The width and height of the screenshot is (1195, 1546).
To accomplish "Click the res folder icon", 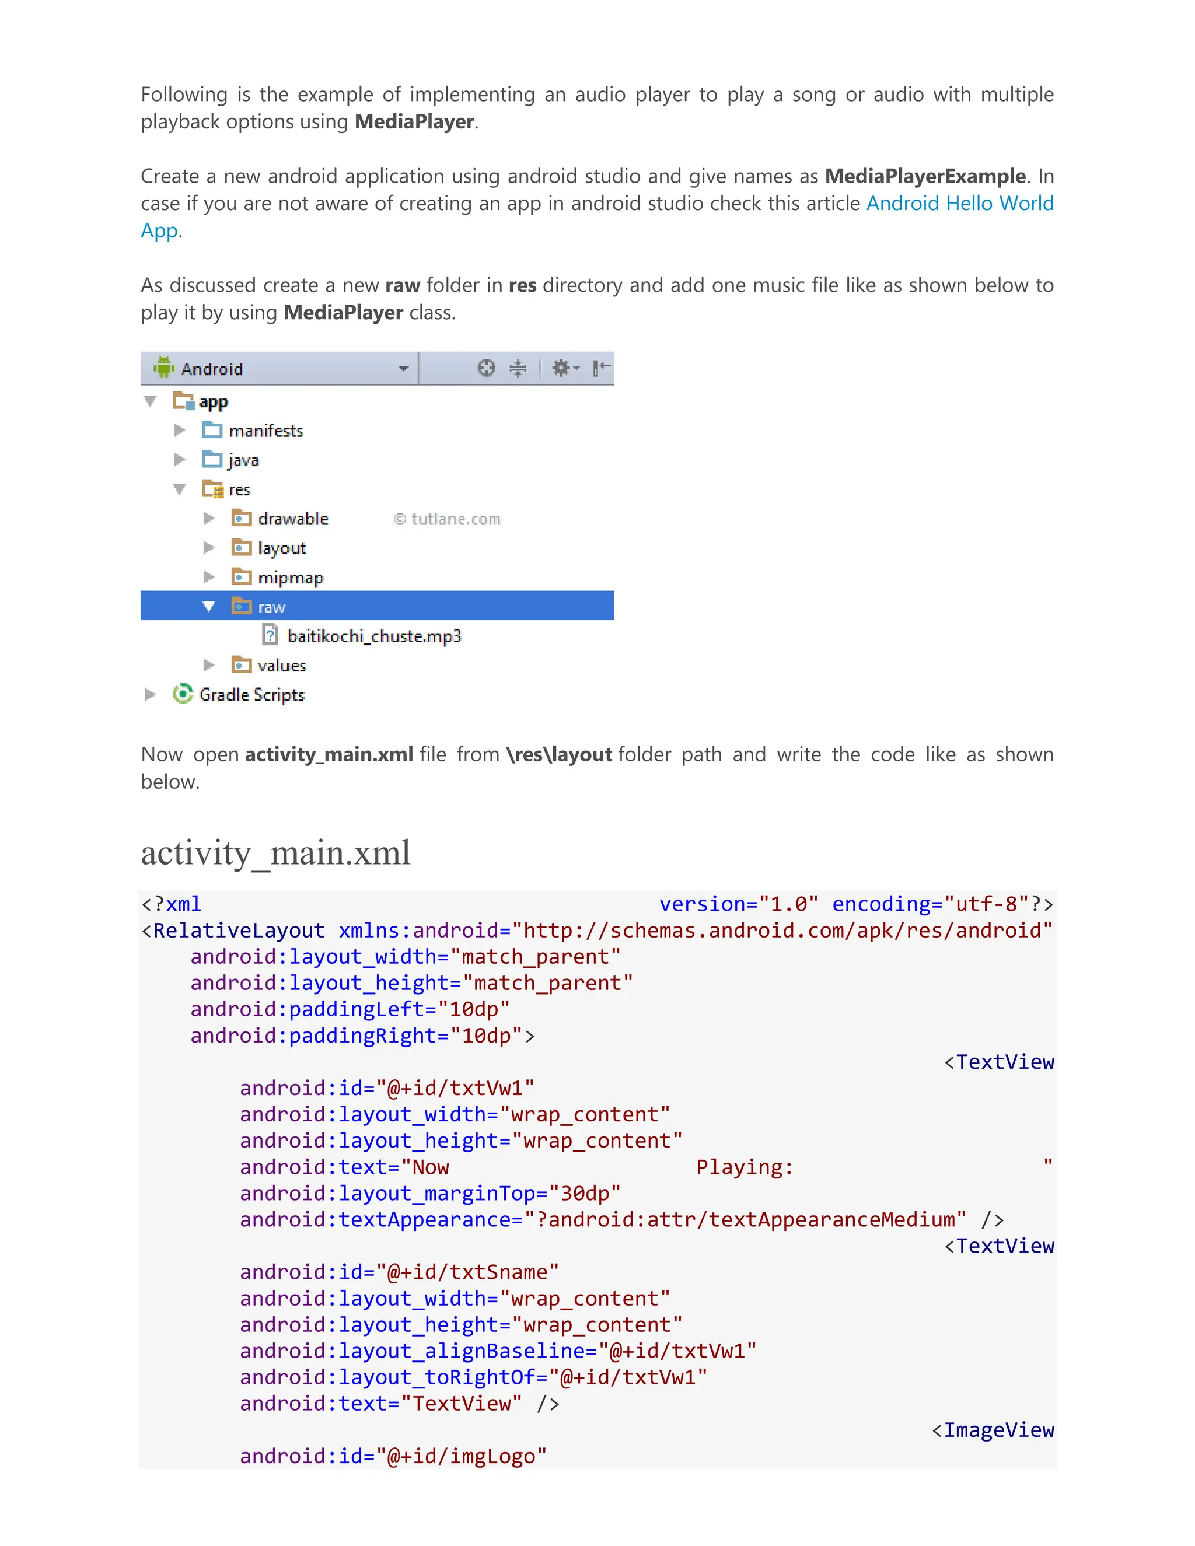I will [212, 489].
